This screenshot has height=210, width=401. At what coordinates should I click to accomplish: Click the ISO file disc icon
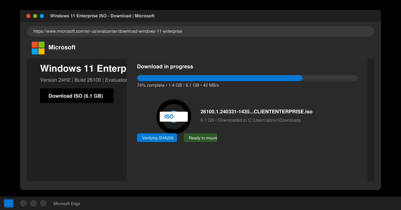click(x=174, y=117)
